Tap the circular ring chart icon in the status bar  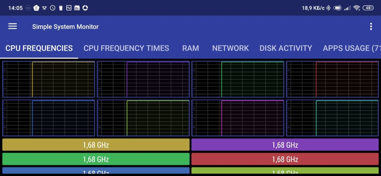coord(85,8)
